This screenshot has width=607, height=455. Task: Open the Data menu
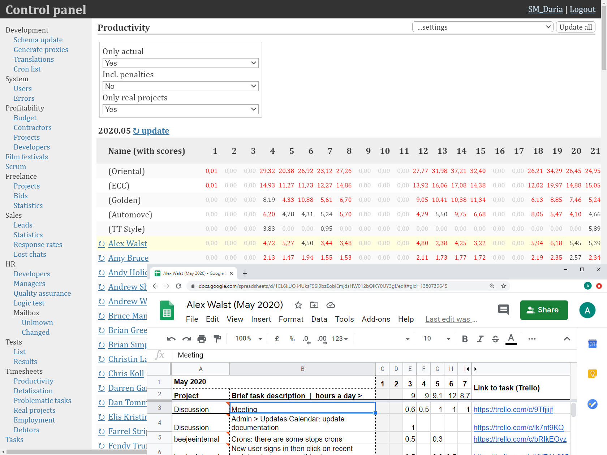coord(319,319)
